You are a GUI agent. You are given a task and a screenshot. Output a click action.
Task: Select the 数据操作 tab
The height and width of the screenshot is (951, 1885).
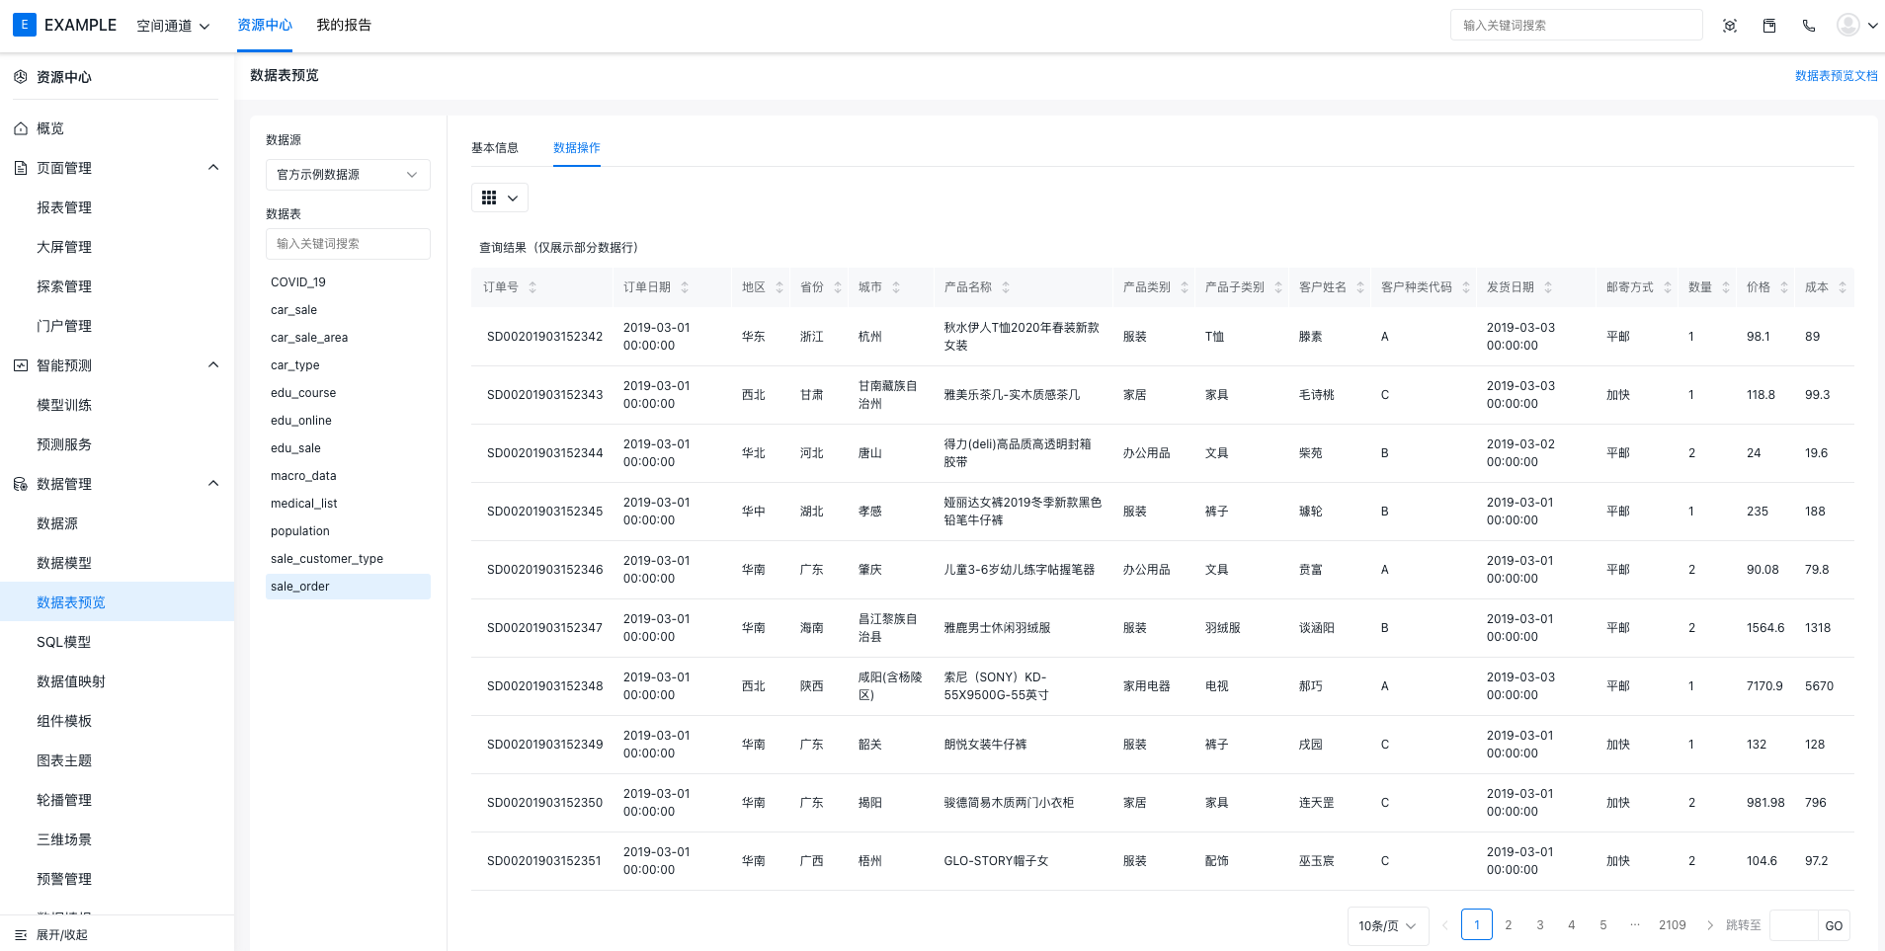point(577,148)
